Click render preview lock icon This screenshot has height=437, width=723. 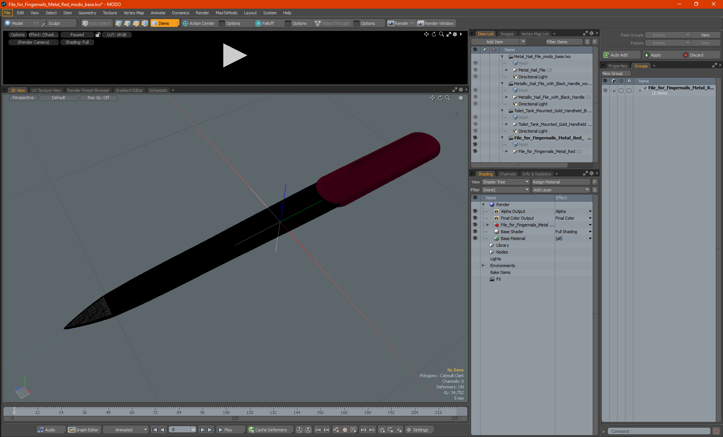point(98,35)
